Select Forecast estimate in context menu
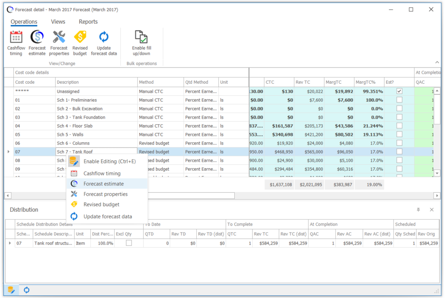Viewport: 447px width, 298px height. pos(107,184)
